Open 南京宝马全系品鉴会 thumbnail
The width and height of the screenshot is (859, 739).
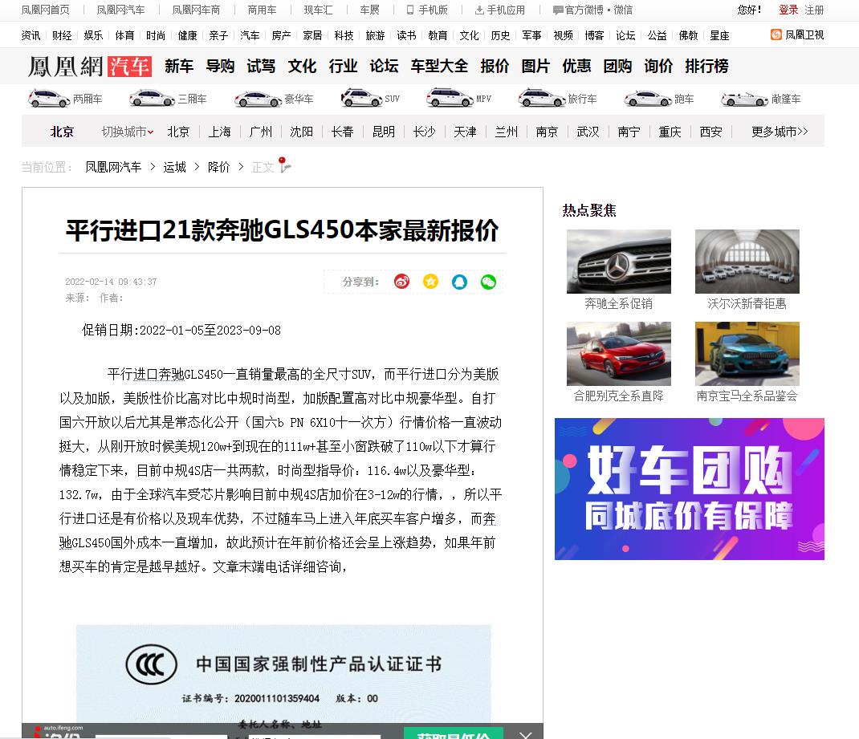click(747, 354)
